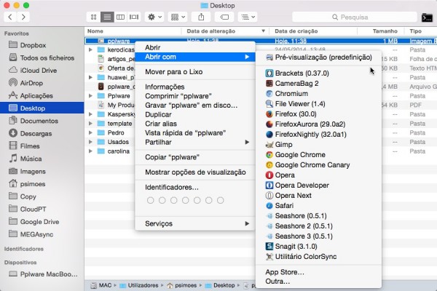The width and height of the screenshot is (437, 291).
Task: Open the Partilhar submenu
Action: (x=194, y=142)
